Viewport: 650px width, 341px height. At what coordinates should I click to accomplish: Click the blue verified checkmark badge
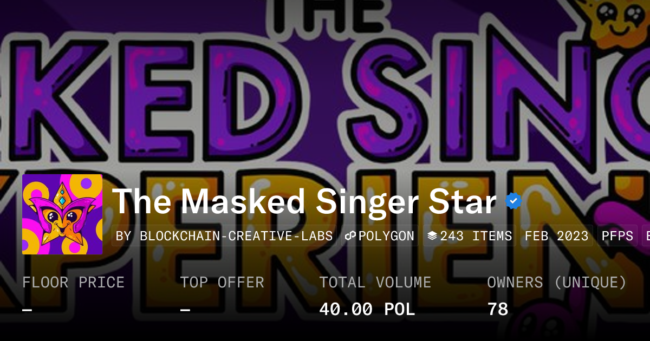click(513, 201)
